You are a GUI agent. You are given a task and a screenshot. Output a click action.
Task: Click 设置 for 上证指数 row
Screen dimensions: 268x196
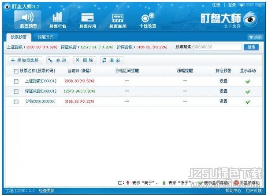tap(223, 81)
